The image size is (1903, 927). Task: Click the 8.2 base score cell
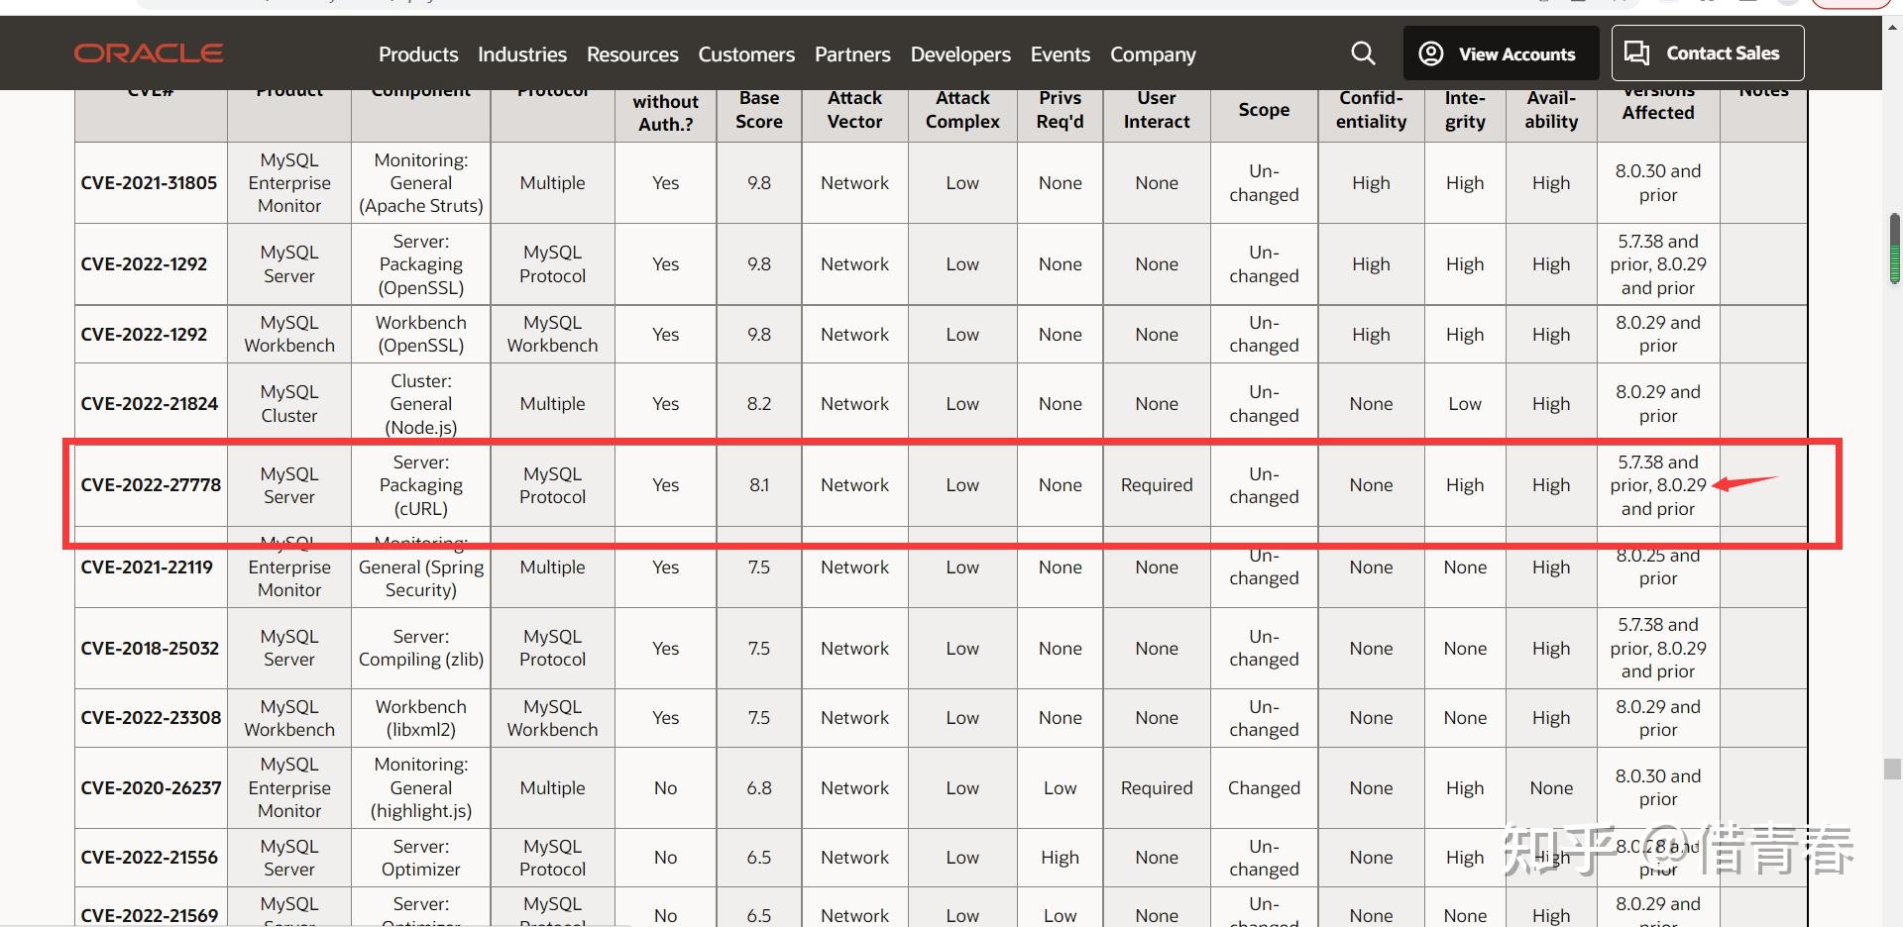759,404
